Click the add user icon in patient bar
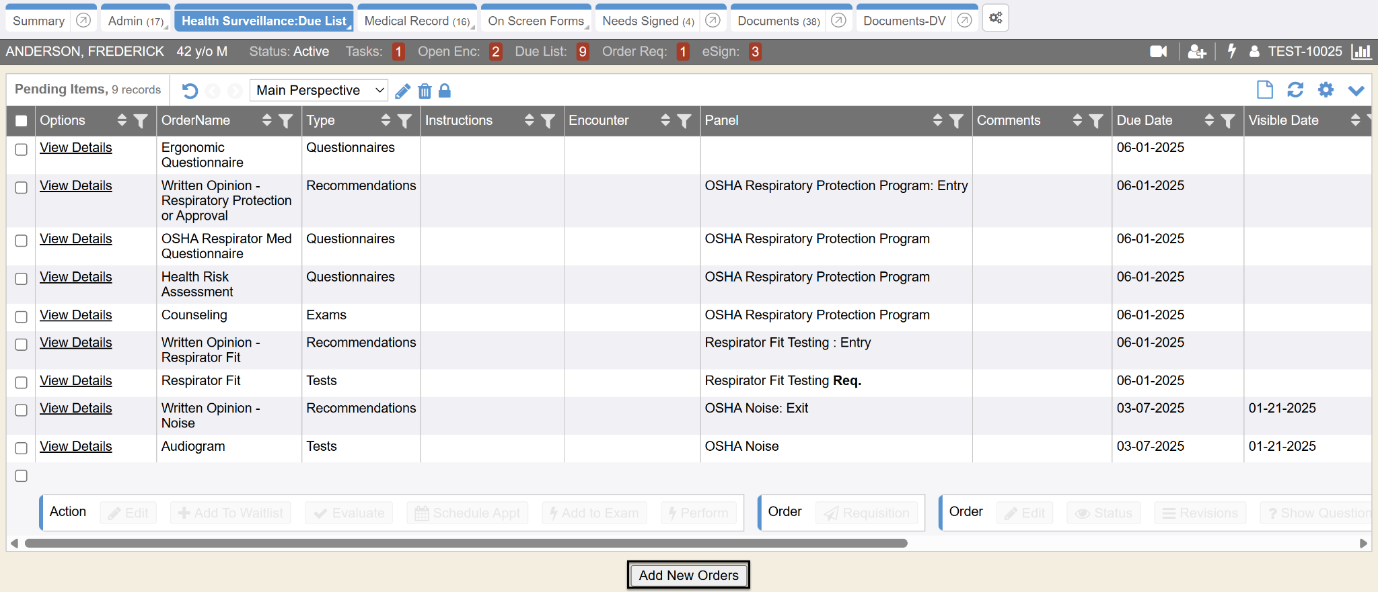The image size is (1378, 592). tap(1196, 52)
